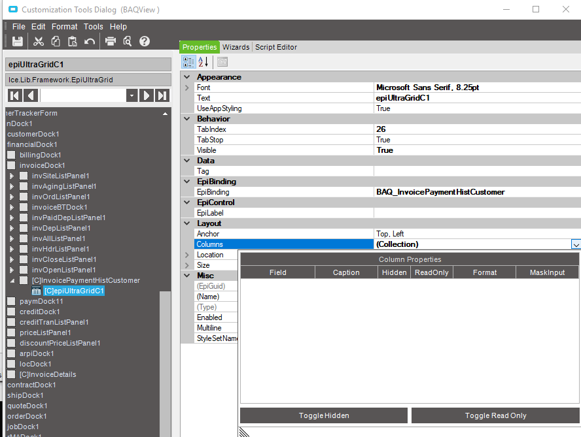Click the paymDock11 node icon
This screenshot has height=437, width=581.
coord(12,301)
